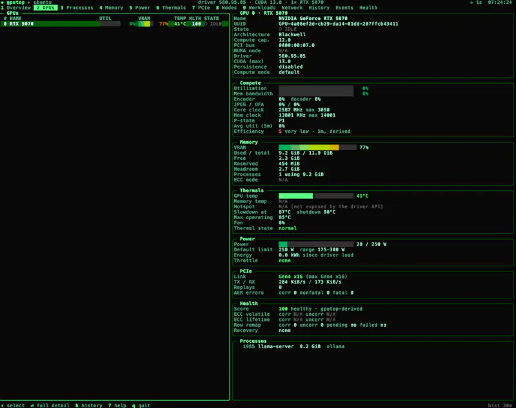Viewport: 516px width, 408px height.
Task: Click the driver version 580.95.05 value
Action: tap(292, 56)
